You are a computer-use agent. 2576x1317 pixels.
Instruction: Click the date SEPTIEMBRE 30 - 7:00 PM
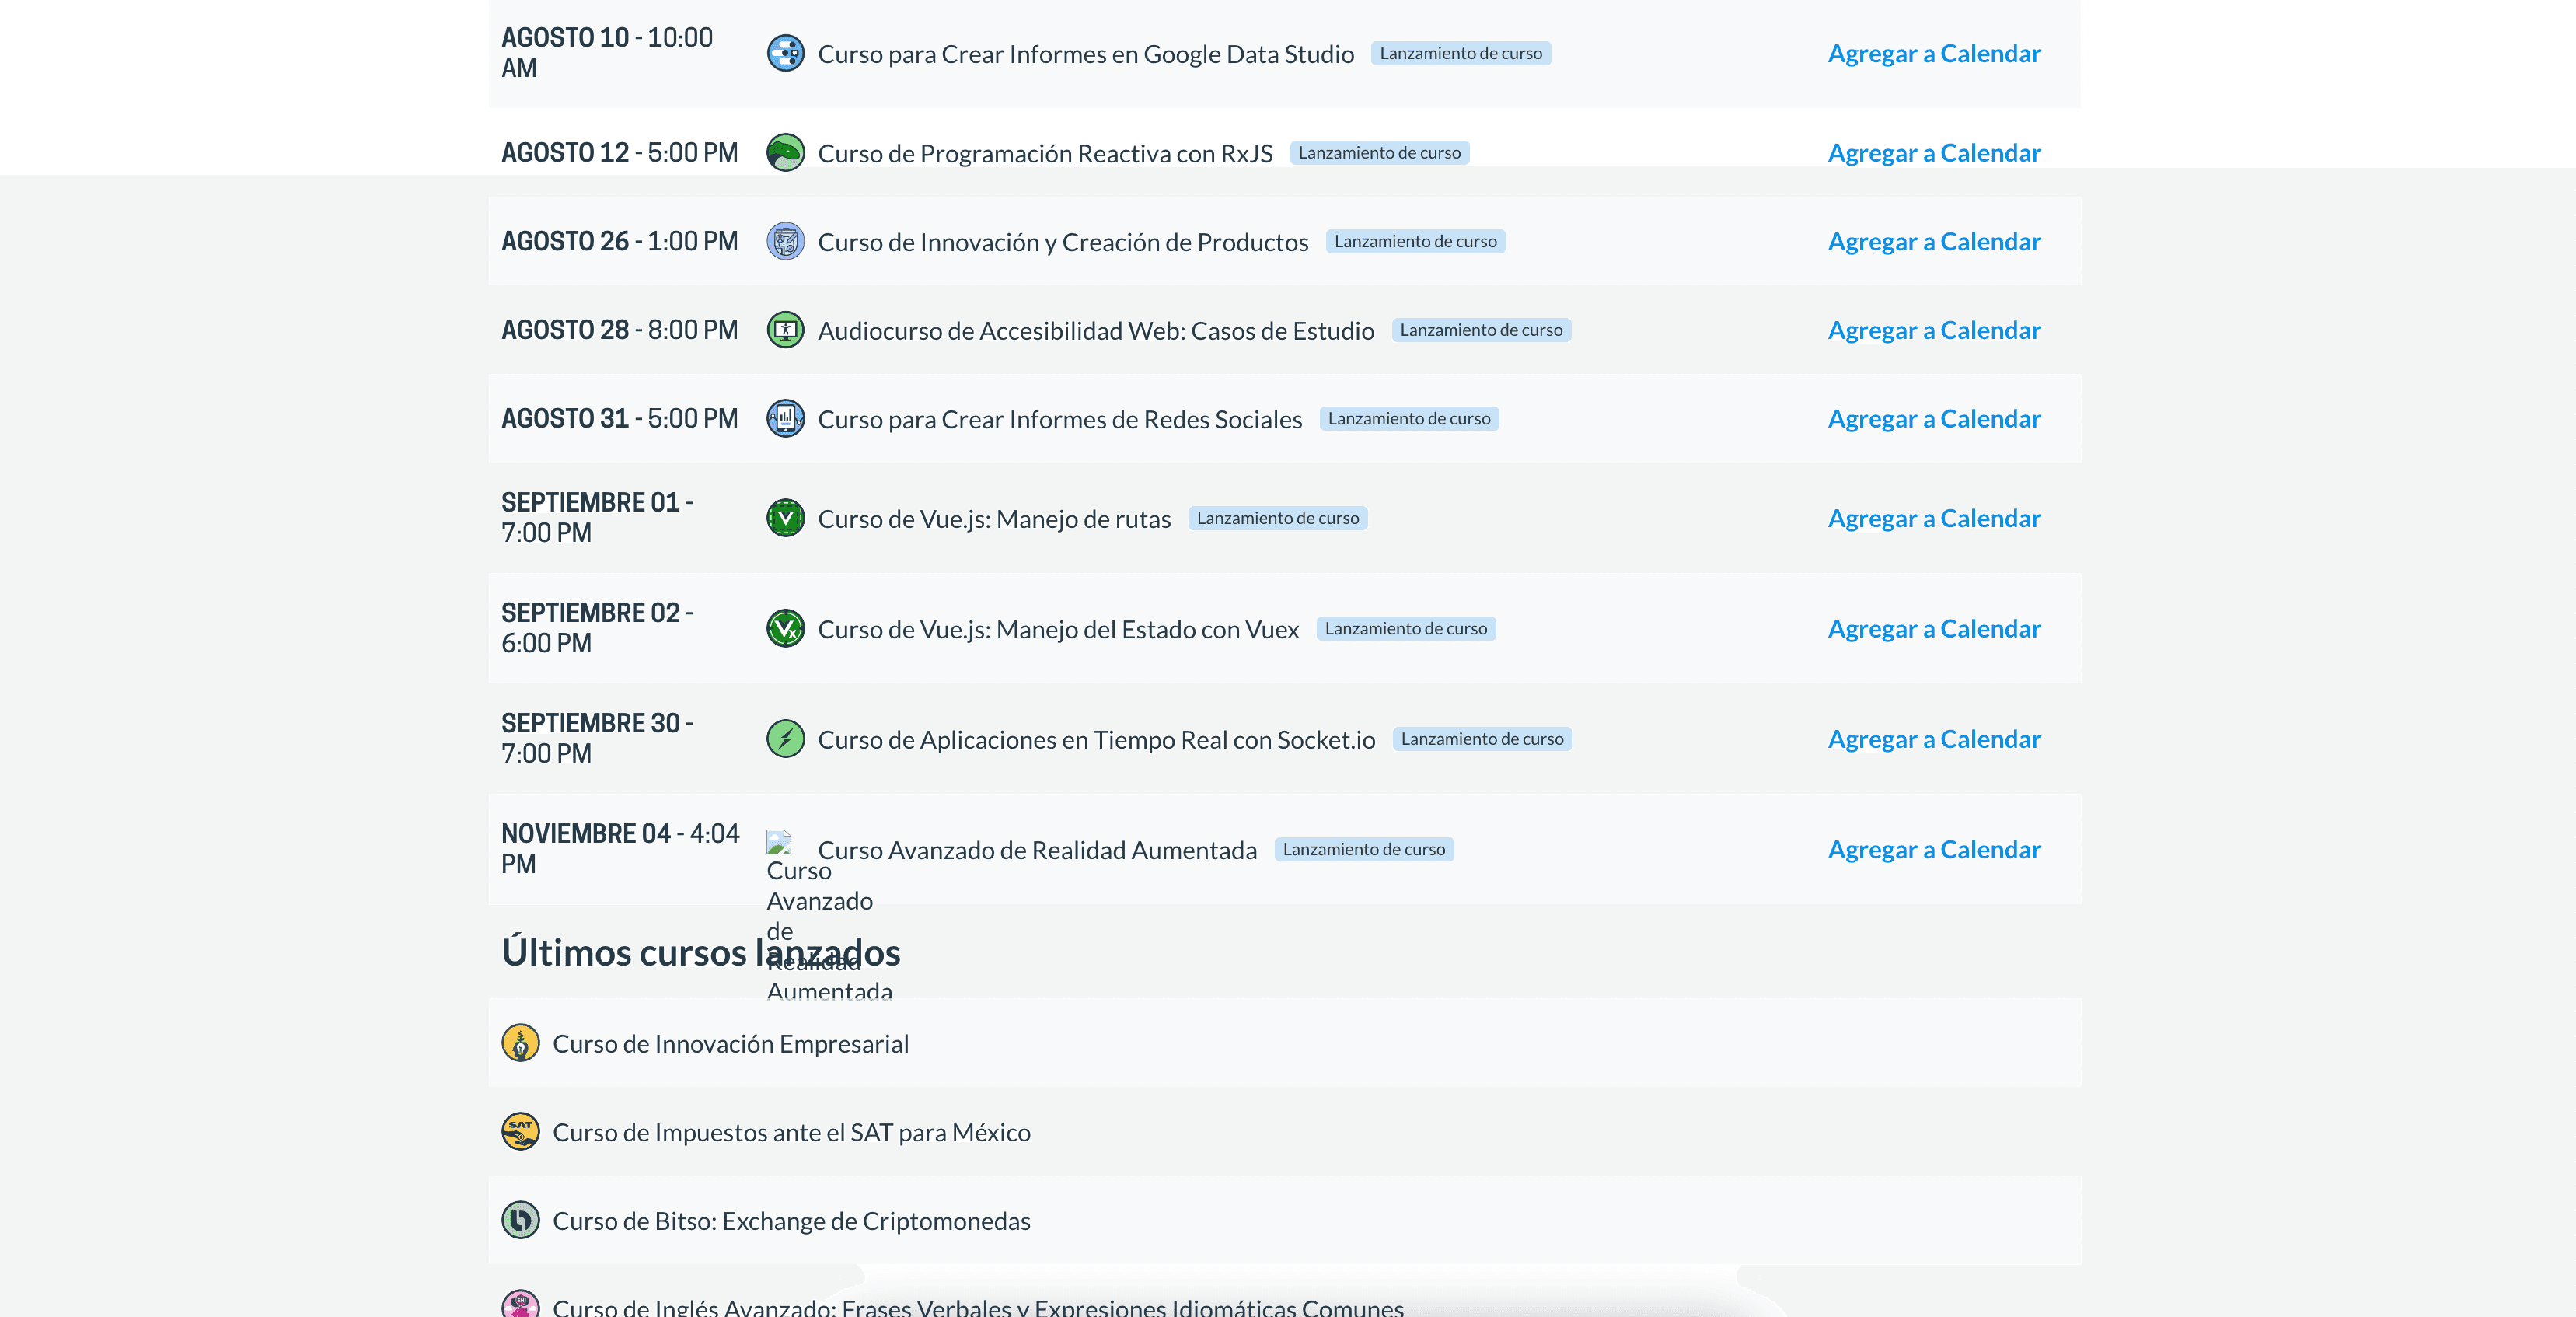tap(597, 739)
